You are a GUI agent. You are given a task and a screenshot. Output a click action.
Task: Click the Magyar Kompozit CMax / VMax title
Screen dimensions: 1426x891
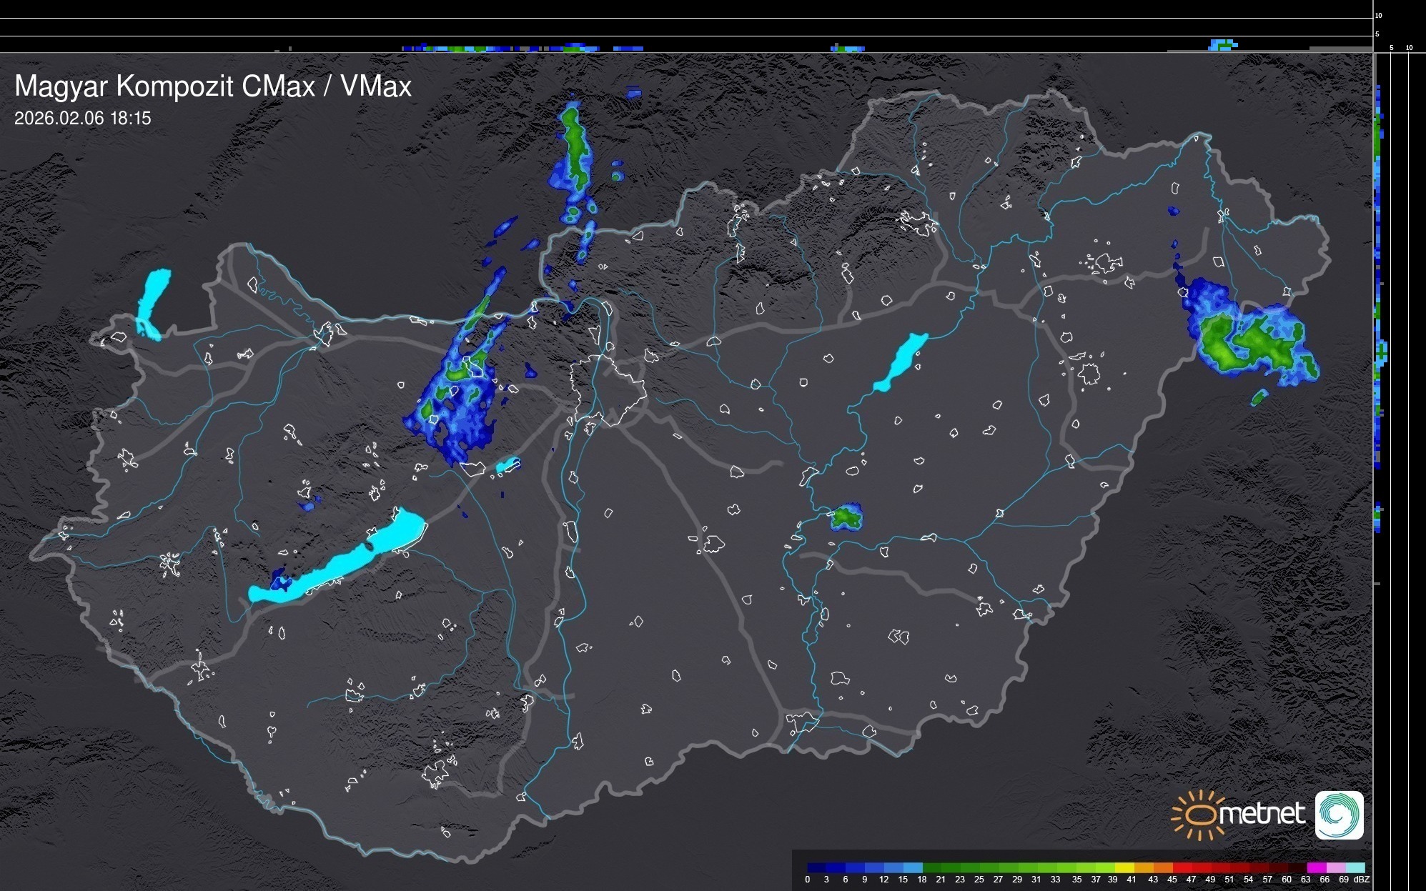pos(213,86)
